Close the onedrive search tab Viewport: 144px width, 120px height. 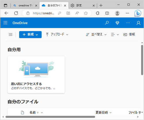pos(36,6)
